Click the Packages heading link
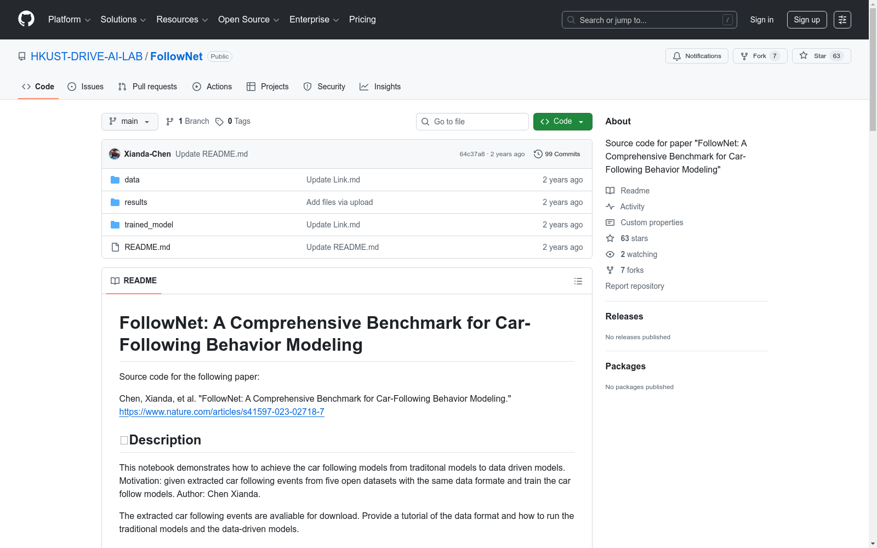Viewport: 877px width, 548px height. (625, 366)
